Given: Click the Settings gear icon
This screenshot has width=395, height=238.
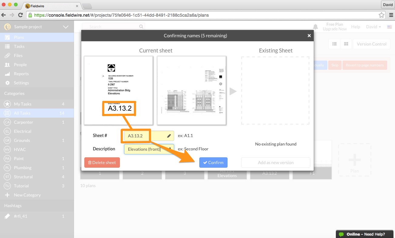Looking at the screenshot, I should (x=8, y=83).
